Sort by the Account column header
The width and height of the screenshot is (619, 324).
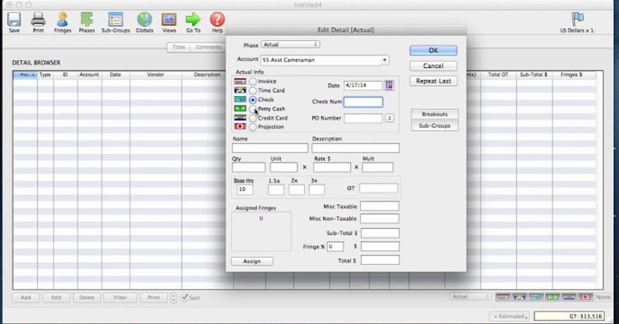[x=89, y=75]
